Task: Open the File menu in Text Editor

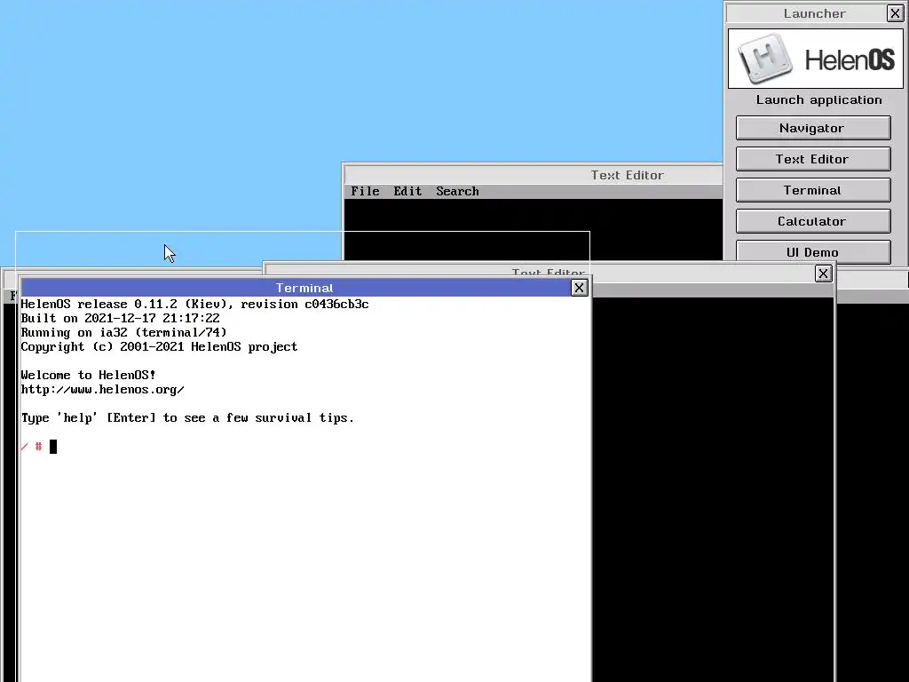Action: (x=365, y=192)
